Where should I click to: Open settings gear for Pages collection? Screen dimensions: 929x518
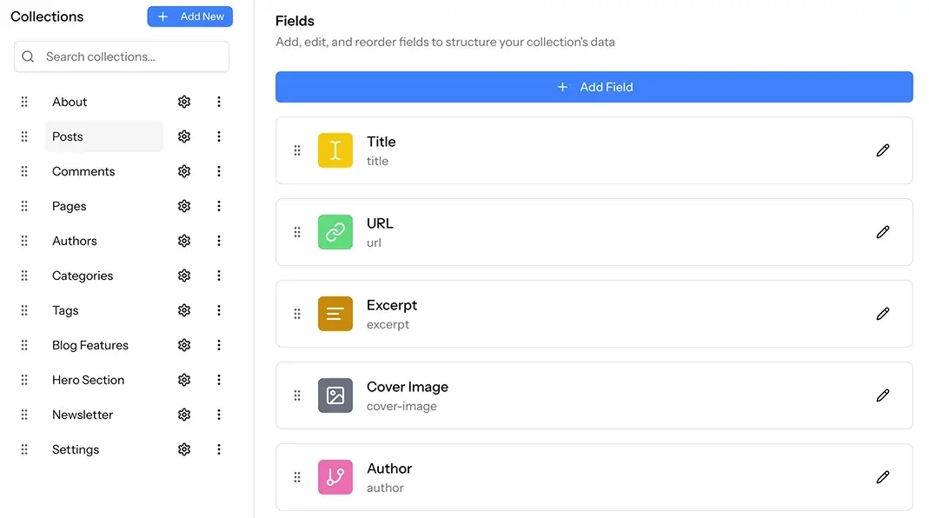point(184,206)
